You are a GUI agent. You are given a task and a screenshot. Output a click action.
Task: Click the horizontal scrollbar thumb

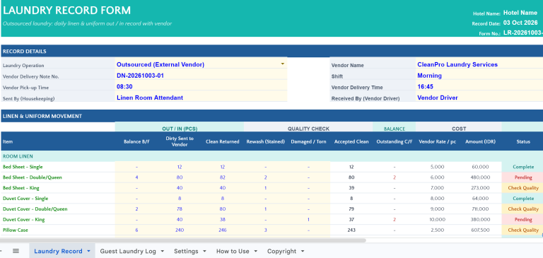pos(183,240)
